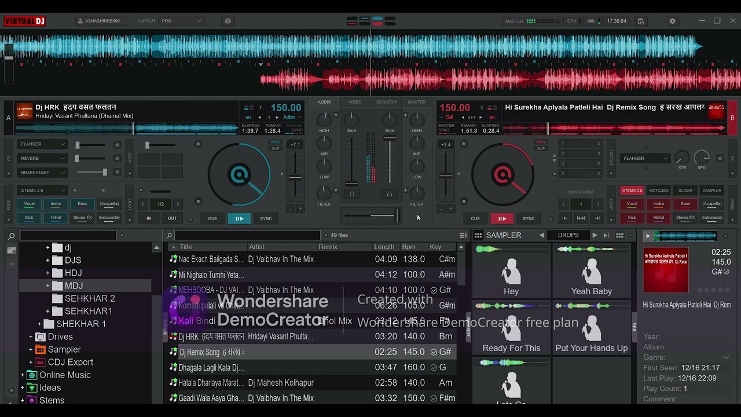
Task: Toggle master tempo MT on deck A
Action: (249, 118)
